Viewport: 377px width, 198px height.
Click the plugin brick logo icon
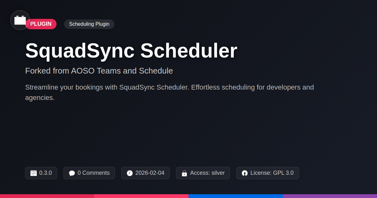coord(20,20)
